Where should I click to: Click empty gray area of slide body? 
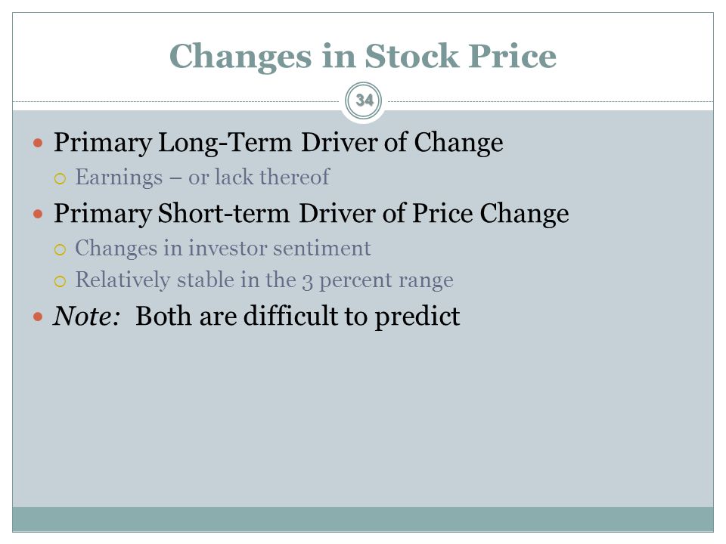(x=363, y=416)
